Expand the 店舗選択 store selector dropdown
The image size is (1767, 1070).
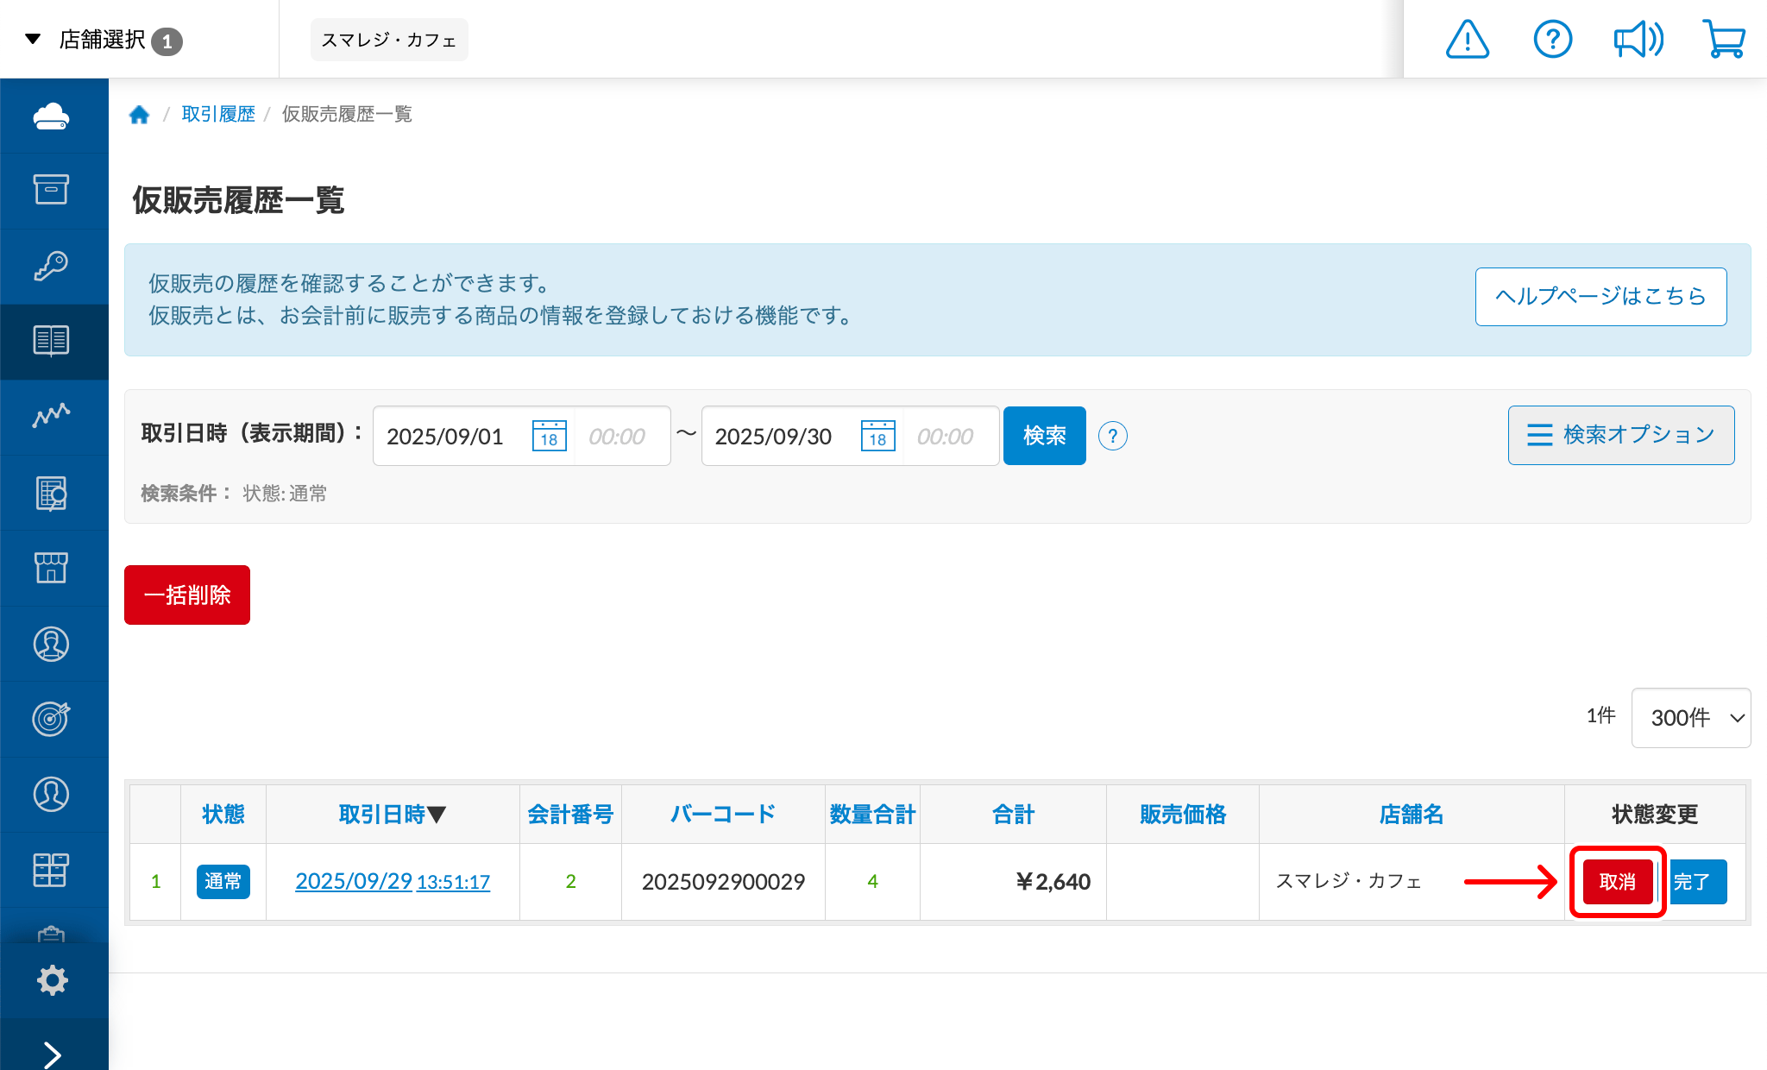tap(104, 40)
